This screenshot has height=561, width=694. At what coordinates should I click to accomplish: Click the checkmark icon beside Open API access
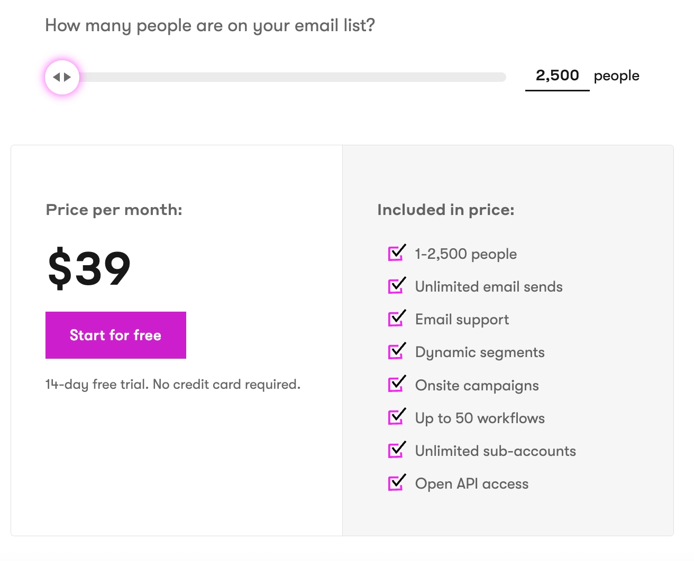(x=396, y=483)
